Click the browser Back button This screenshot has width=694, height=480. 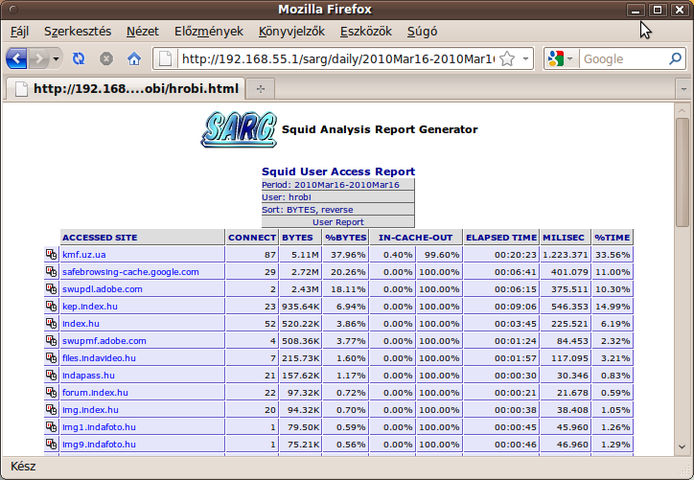pos(16,58)
